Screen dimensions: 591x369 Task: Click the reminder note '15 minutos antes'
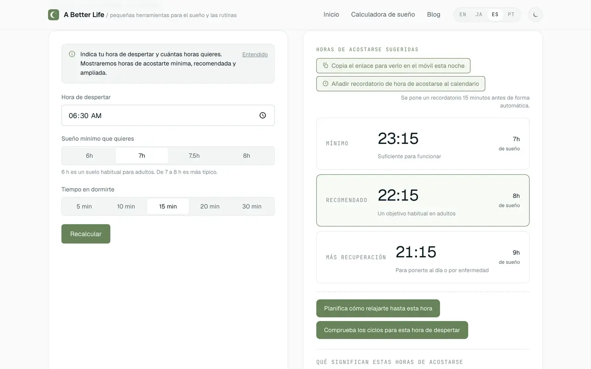point(465,101)
